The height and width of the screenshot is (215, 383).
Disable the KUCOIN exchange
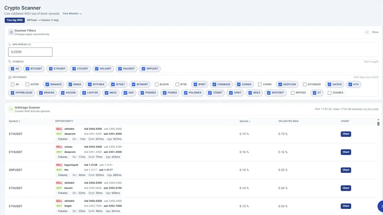tap(62, 93)
